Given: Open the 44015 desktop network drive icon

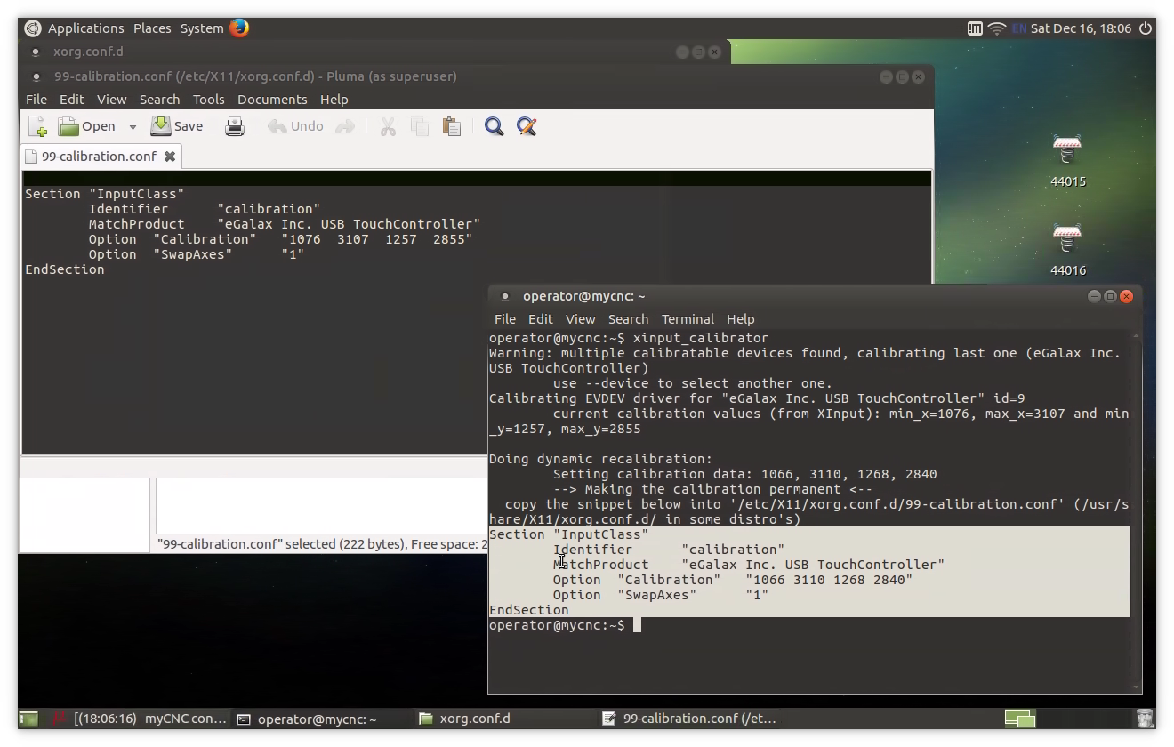Looking at the screenshot, I should pos(1067,151).
